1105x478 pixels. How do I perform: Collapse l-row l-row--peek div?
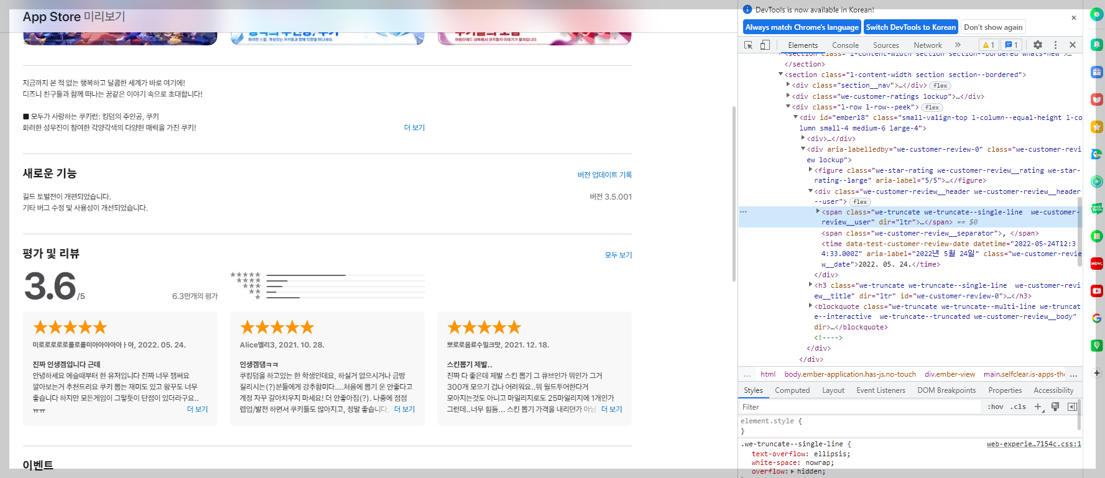(788, 106)
